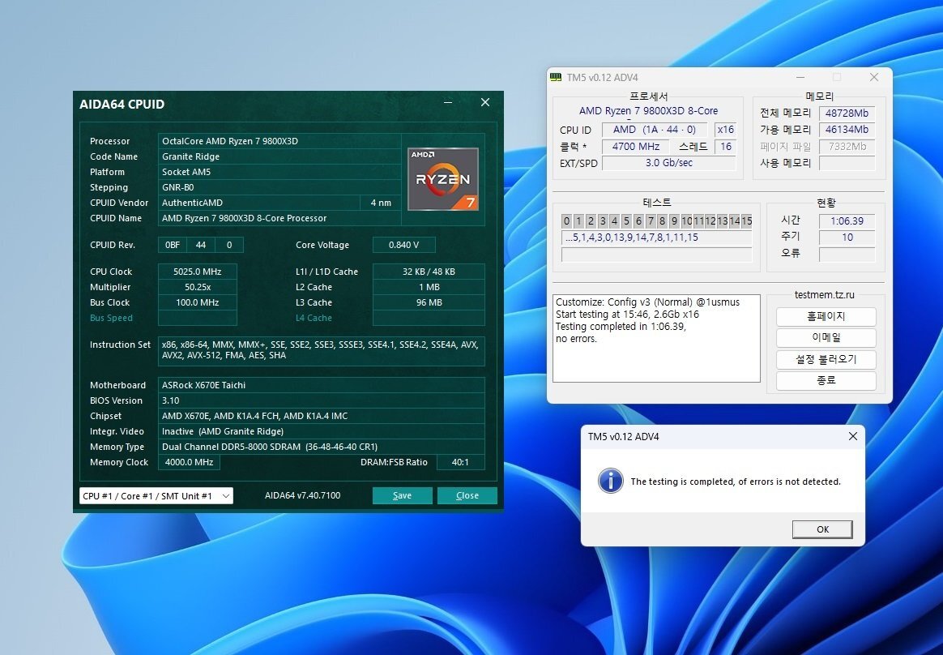Click Multiplier value 50.25x
The image size is (943, 655).
197,287
